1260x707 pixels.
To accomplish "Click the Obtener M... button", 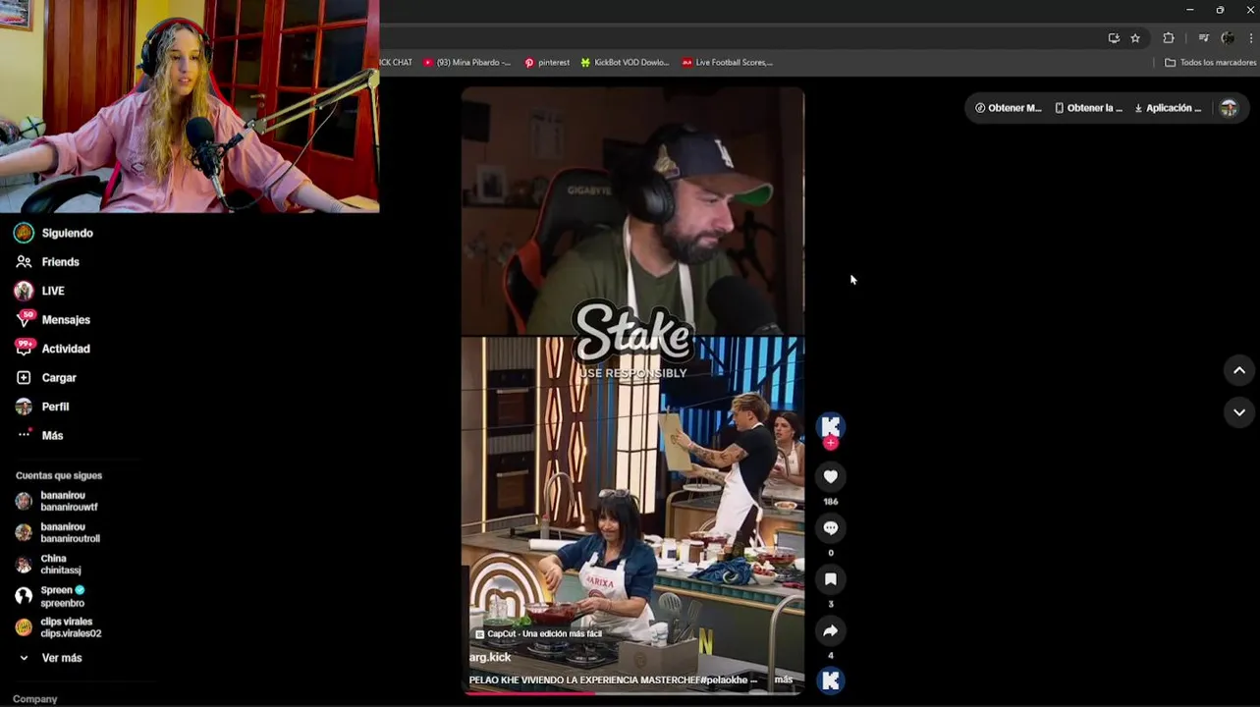I will point(1008,108).
